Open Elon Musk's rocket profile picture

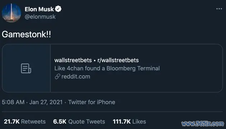click(x=11, y=13)
